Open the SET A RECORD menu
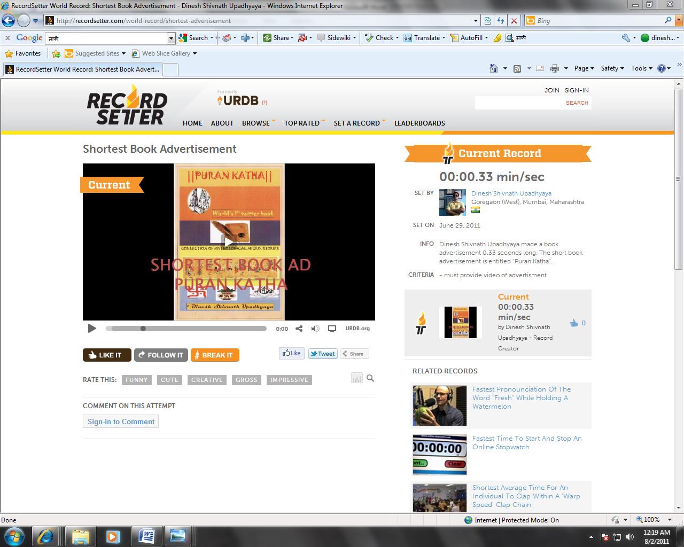Image resolution: width=684 pixels, height=547 pixels. click(x=359, y=123)
